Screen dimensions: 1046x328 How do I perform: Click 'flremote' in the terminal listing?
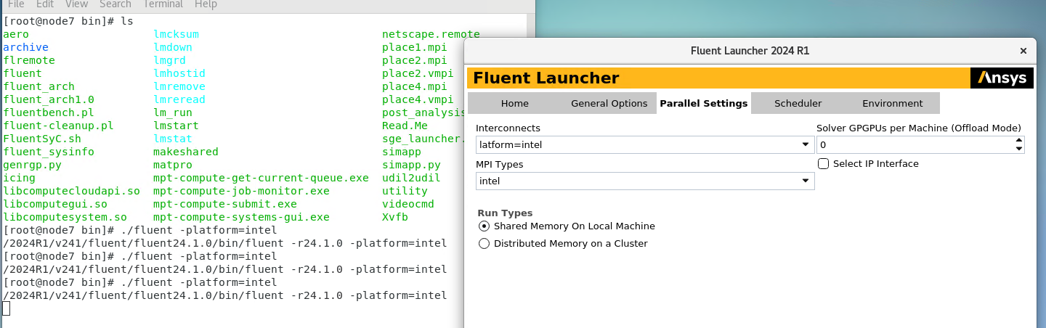click(29, 60)
